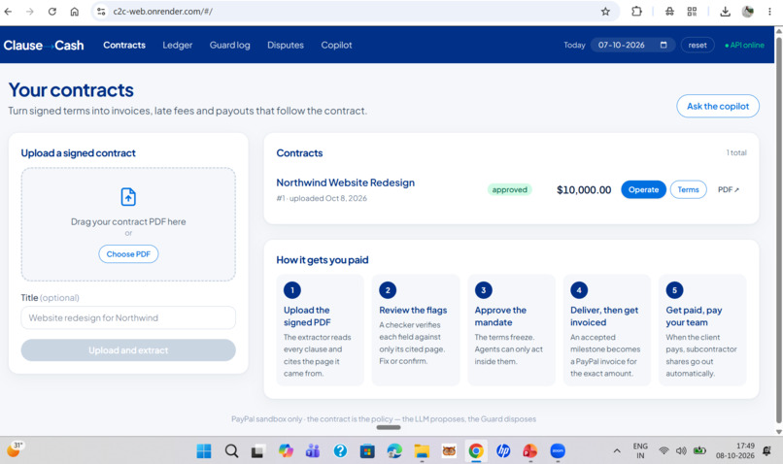Open the Wi-Fi network tray icon
The width and height of the screenshot is (783, 464).
pos(664,451)
